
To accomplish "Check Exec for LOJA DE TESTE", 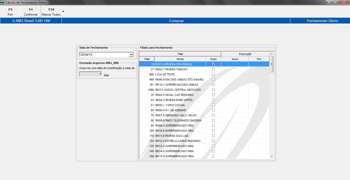I will click(213, 74).
